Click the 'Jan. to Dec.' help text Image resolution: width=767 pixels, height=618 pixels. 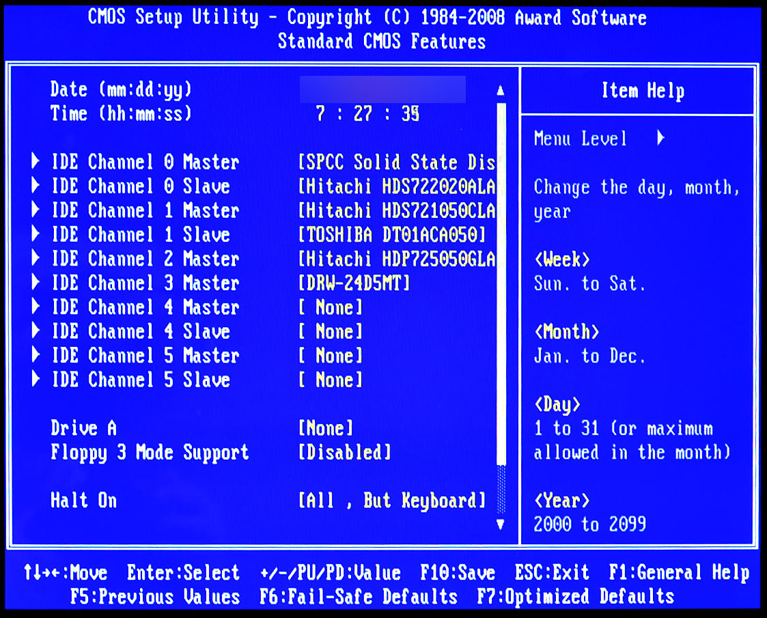589,356
